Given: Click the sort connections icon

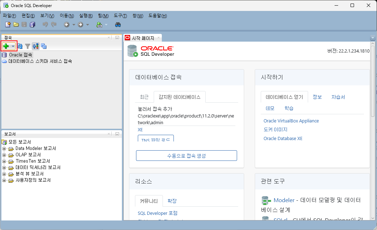Looking at the screenshot, I should 35,46.
